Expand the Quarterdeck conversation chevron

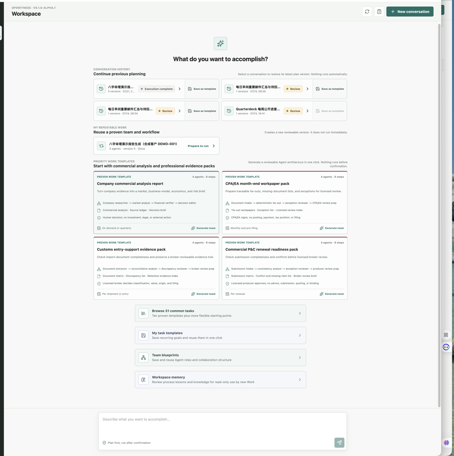(307, 111)
